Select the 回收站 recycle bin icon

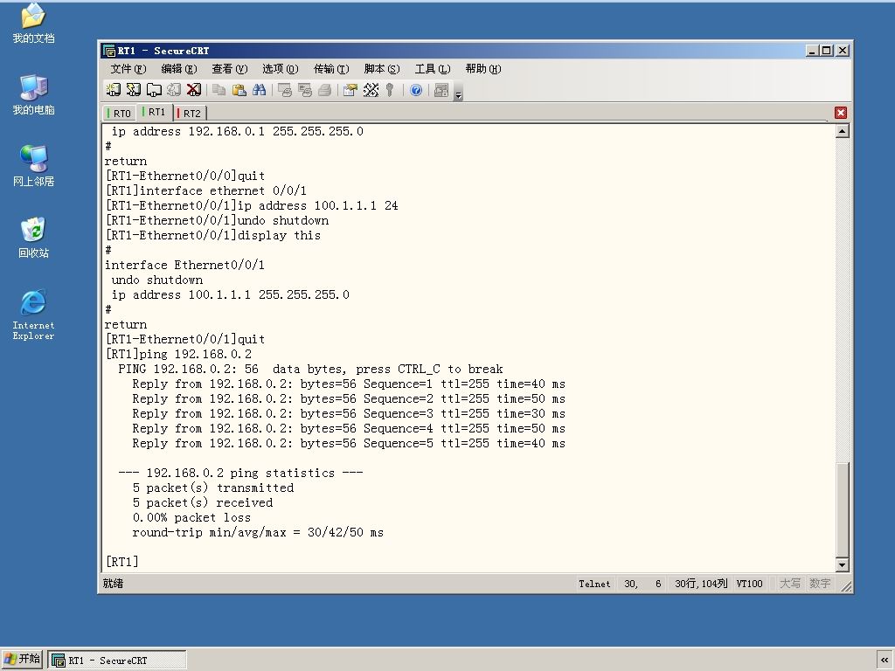pyautogui.click(x=33, y=238)
